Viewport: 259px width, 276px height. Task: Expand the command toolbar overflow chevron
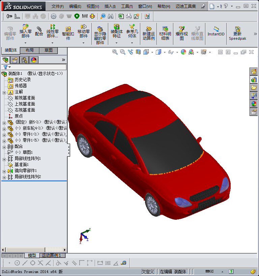click(x=255, y=34)
